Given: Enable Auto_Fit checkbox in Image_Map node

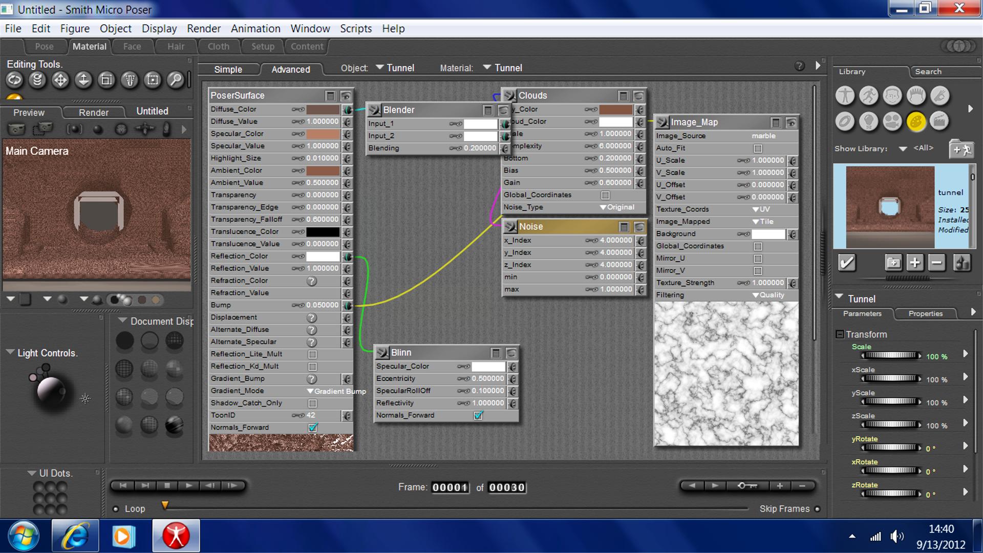Looking at the screenshot, I should pyautogui.click(x=758, y=148).
